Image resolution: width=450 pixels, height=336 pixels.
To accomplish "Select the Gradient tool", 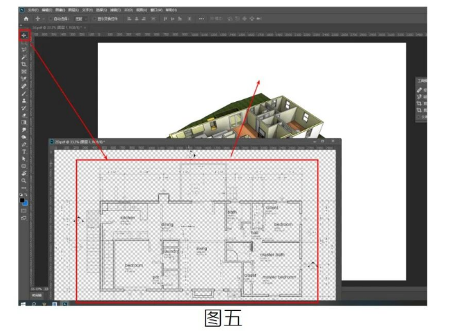I will pyautogui.click(x=24, y=122).
